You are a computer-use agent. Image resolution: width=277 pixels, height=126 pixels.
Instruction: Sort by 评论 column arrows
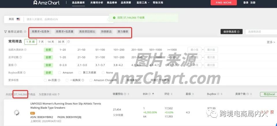(172, 94)
